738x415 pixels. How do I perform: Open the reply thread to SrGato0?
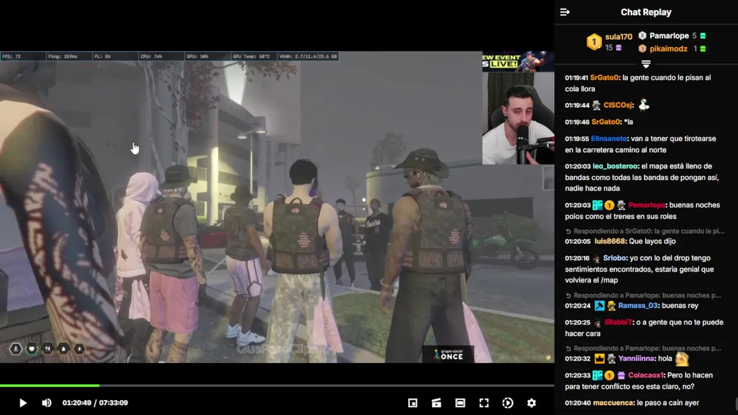(x=645, y=231)
